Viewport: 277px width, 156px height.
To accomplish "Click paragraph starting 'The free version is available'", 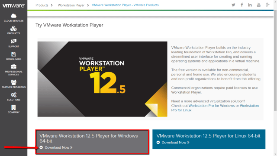I will pos(216,75).
